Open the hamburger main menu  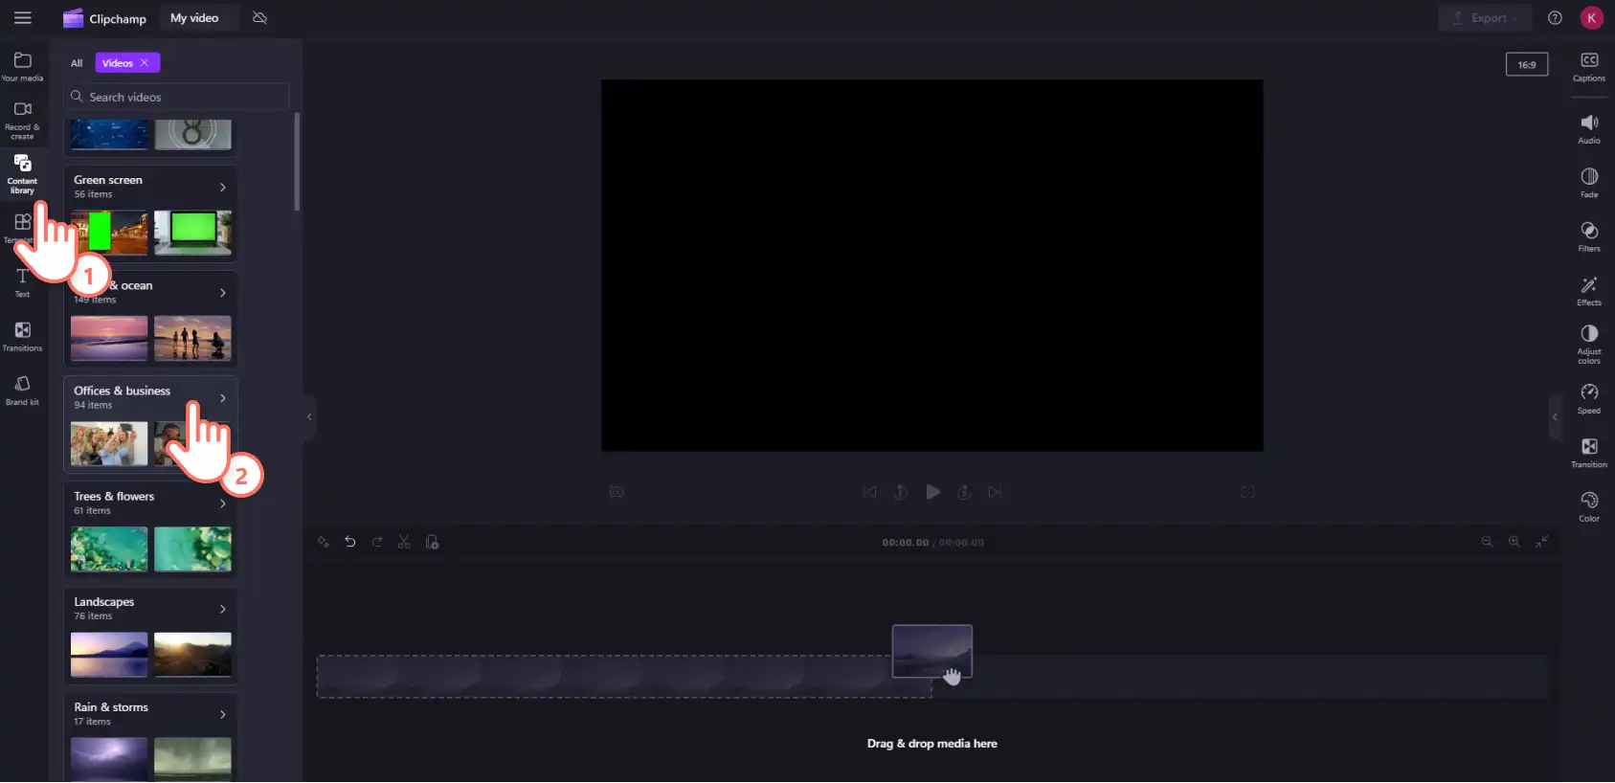[23, 18]
